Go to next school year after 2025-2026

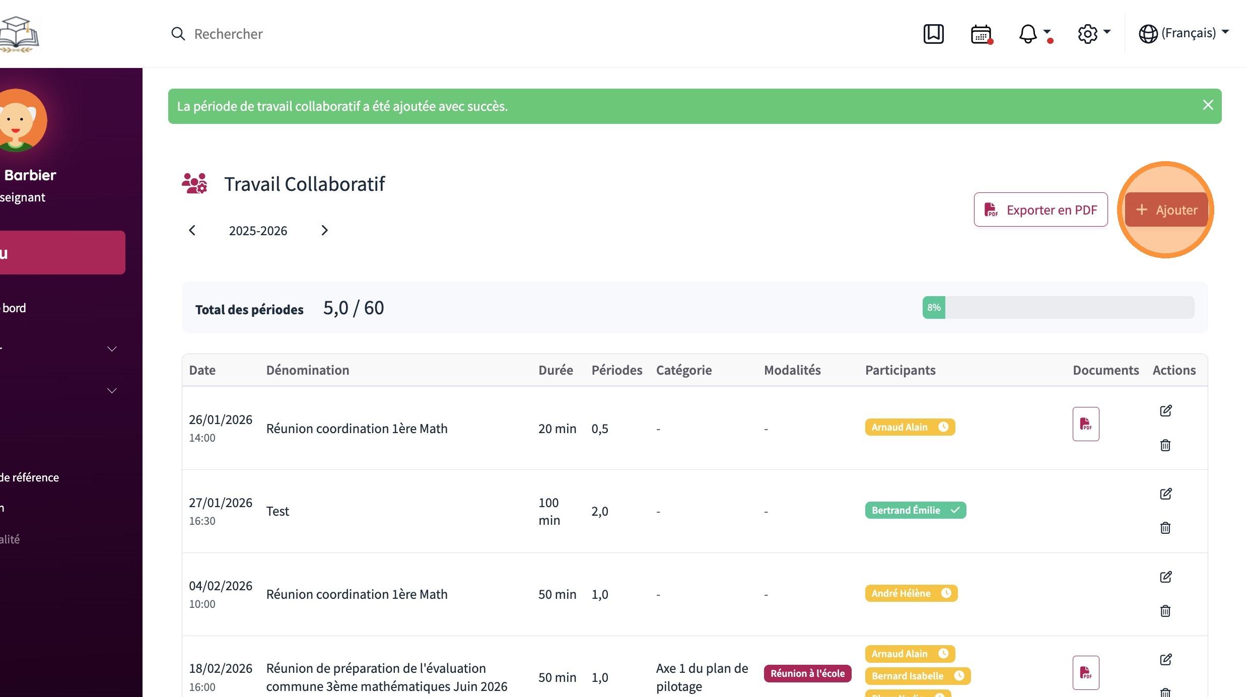coord(324,230)
